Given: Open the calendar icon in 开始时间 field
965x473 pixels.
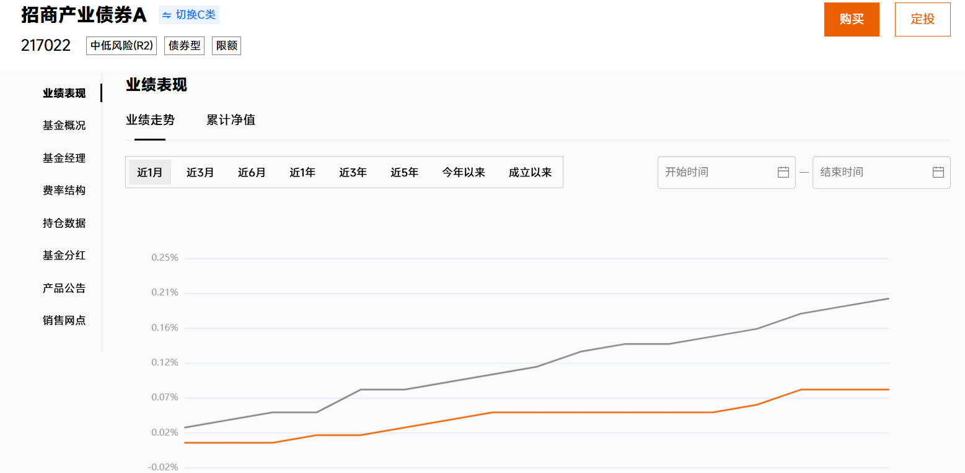Looking at the screenshot, I should pyautogui.click(x=783, y=172).
